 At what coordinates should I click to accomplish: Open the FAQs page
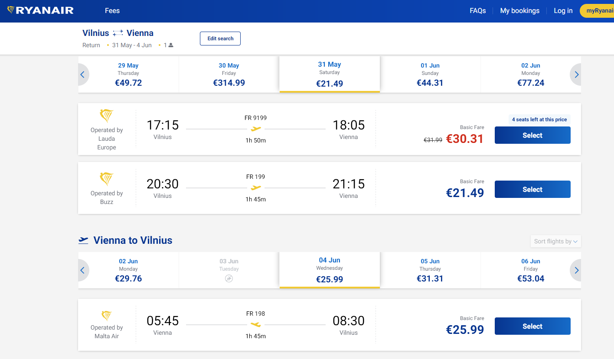point(478,11)
